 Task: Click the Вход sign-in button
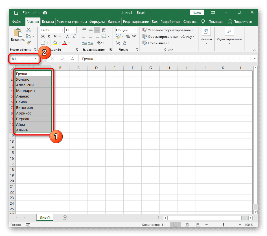click(x=197, y=12)
